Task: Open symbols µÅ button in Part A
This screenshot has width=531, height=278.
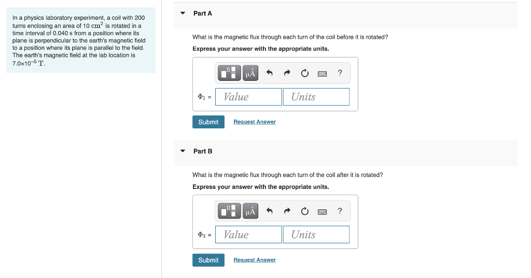Action: 250,73
